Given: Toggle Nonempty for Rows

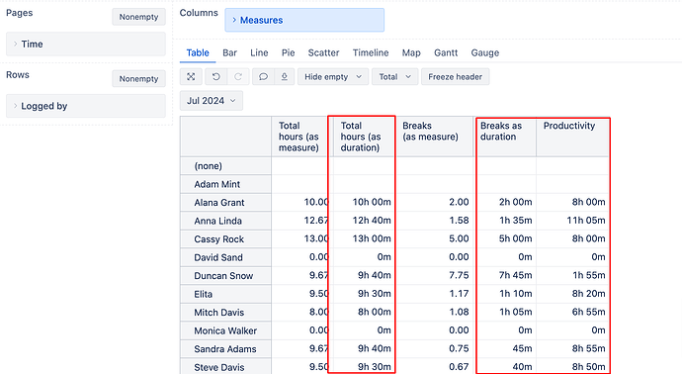Looking at the screenshot, I should point(138,79).
